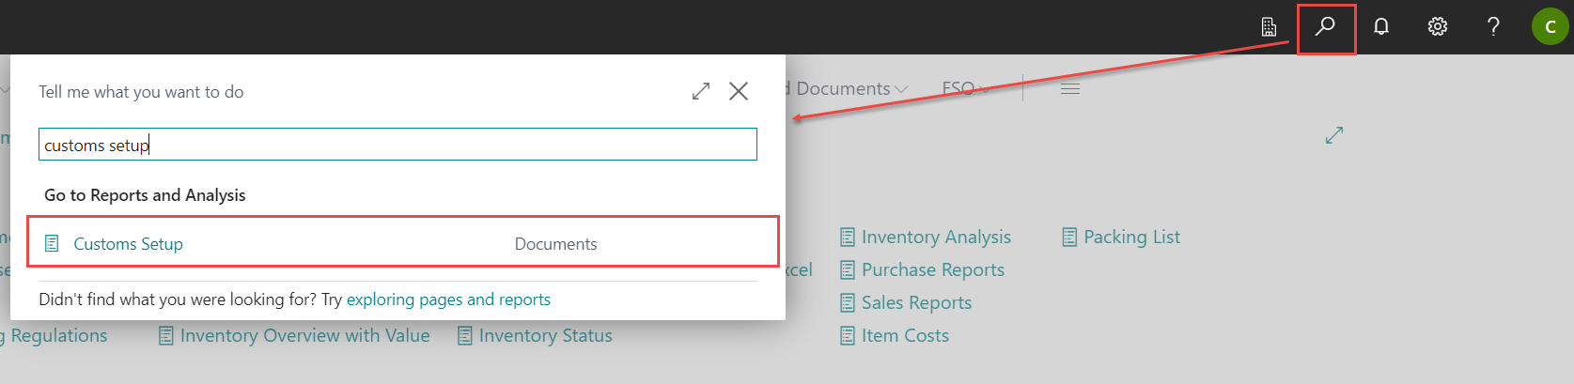
Task: Click the search text input field
Action: (397, 145)
